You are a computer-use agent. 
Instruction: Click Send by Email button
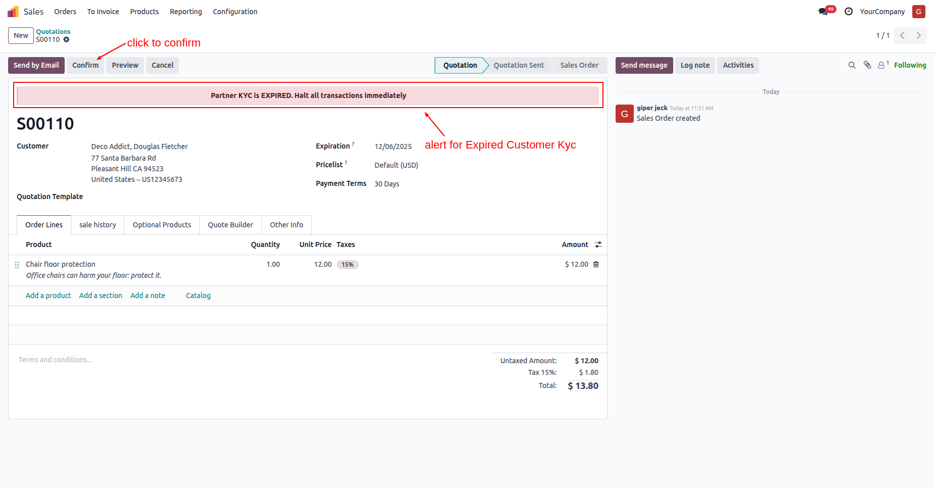36,65
